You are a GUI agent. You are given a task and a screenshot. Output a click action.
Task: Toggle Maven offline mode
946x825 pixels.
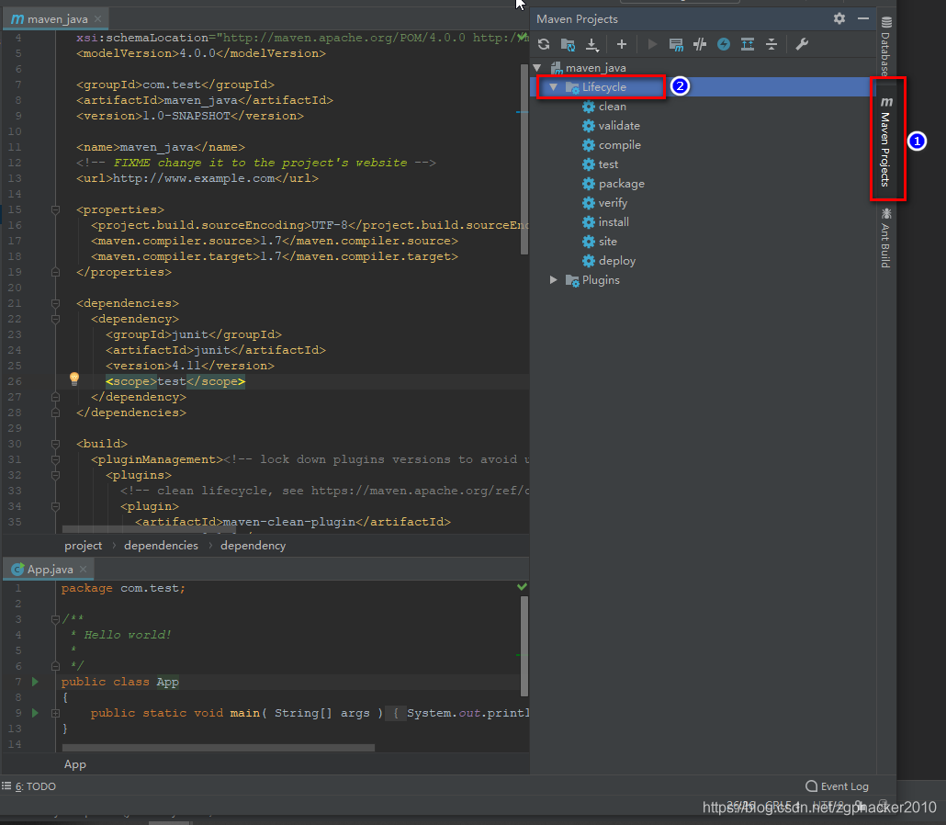coord(700,44)
